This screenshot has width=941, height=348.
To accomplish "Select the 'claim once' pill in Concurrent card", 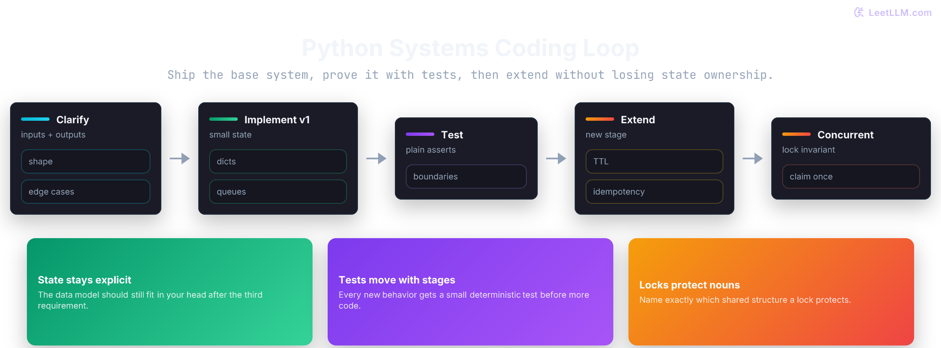I will (x=851, y=177).
